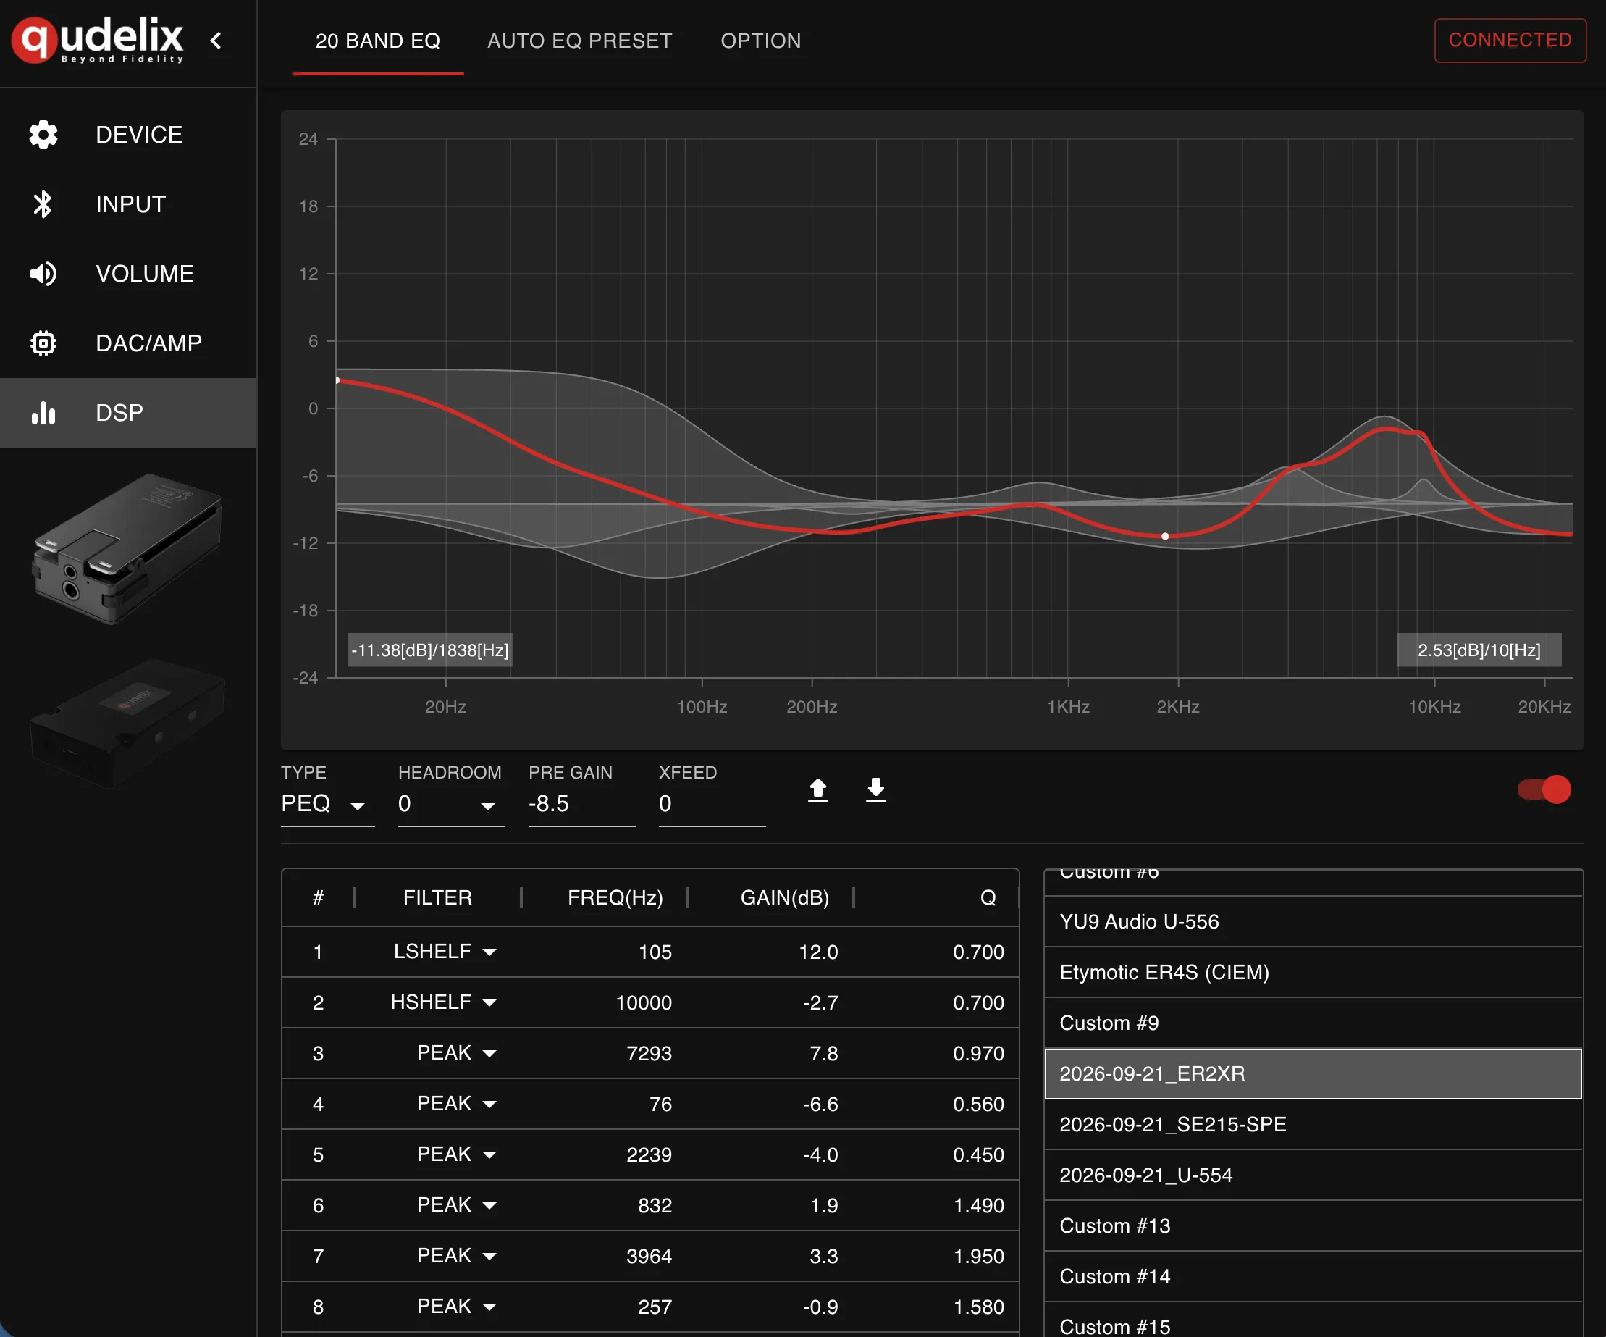This screenshot has height=1337, width=1606.
Task: Click the Qudelix logo
Action: point(98,39)
